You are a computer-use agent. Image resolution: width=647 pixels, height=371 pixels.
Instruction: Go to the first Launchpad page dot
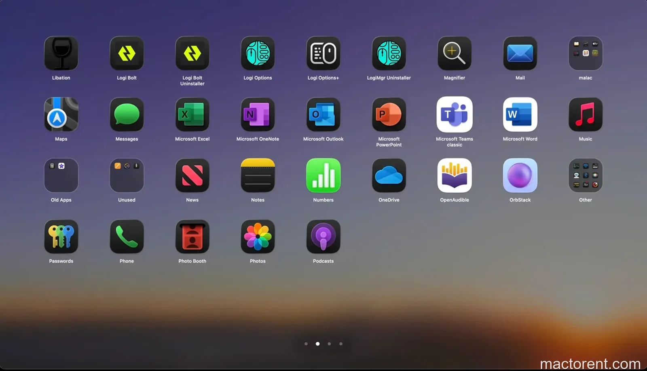point(306,344)
